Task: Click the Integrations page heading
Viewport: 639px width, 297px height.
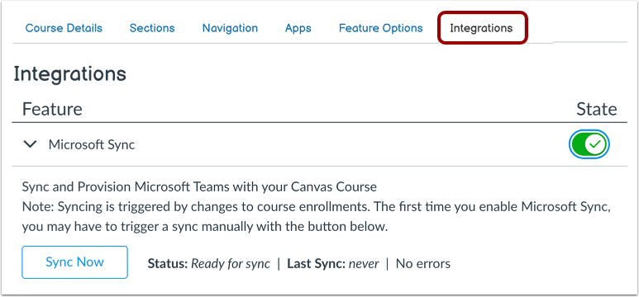Action: click(70, 74)
